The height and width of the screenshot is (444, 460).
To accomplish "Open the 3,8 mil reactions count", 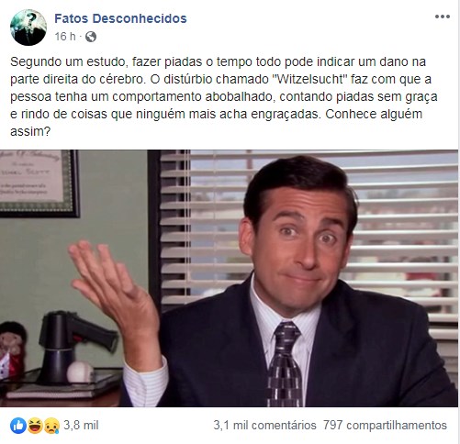I will pos(81,425).
